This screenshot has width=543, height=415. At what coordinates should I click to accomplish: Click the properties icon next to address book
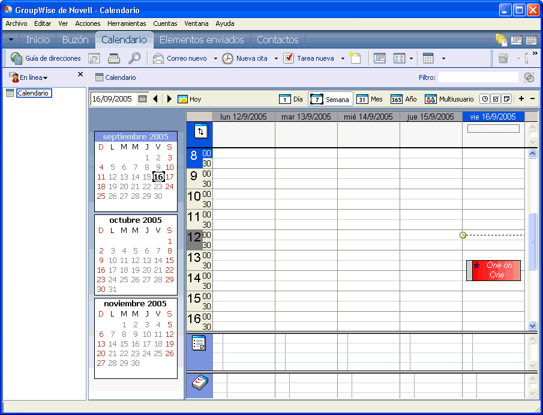94,58
